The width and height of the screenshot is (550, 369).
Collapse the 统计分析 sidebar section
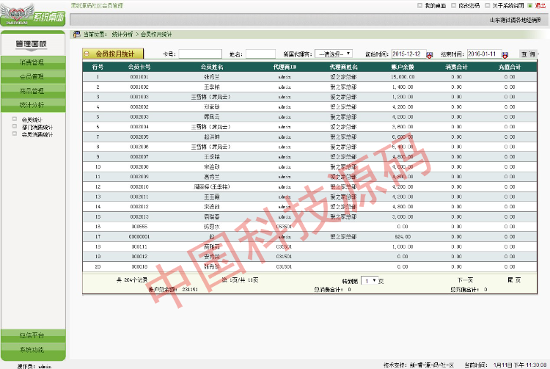click(33, 105)
